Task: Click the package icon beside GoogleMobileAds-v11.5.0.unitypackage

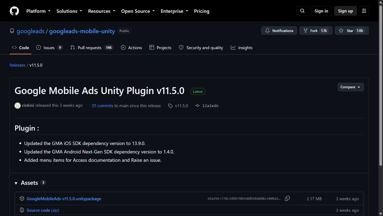Action: pos(22,198)
